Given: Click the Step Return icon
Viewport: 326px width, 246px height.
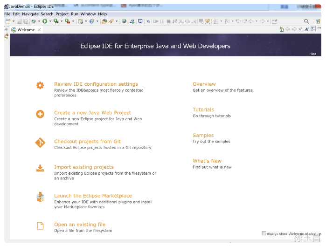Looking at the screenshot, I should (x=194, y=21).
